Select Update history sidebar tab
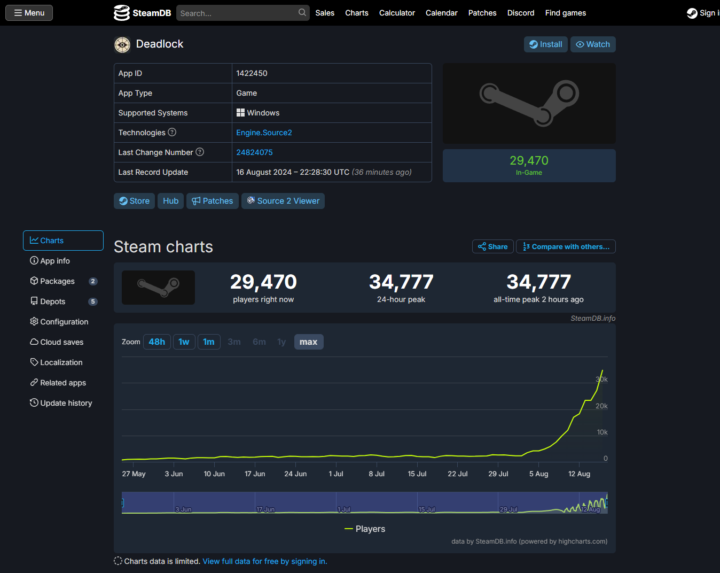The width and height of the screenshot is (720, 573). coord(63,403)
